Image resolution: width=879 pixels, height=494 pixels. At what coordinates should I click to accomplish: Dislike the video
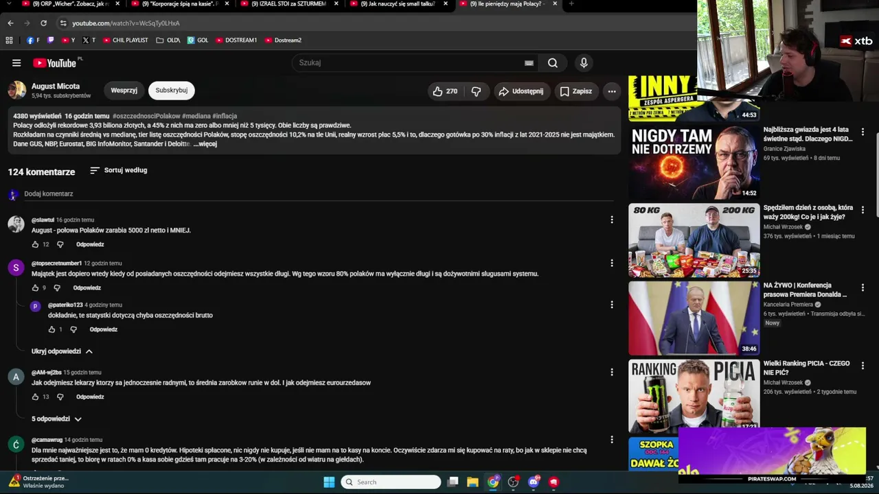tap(476, 91)
